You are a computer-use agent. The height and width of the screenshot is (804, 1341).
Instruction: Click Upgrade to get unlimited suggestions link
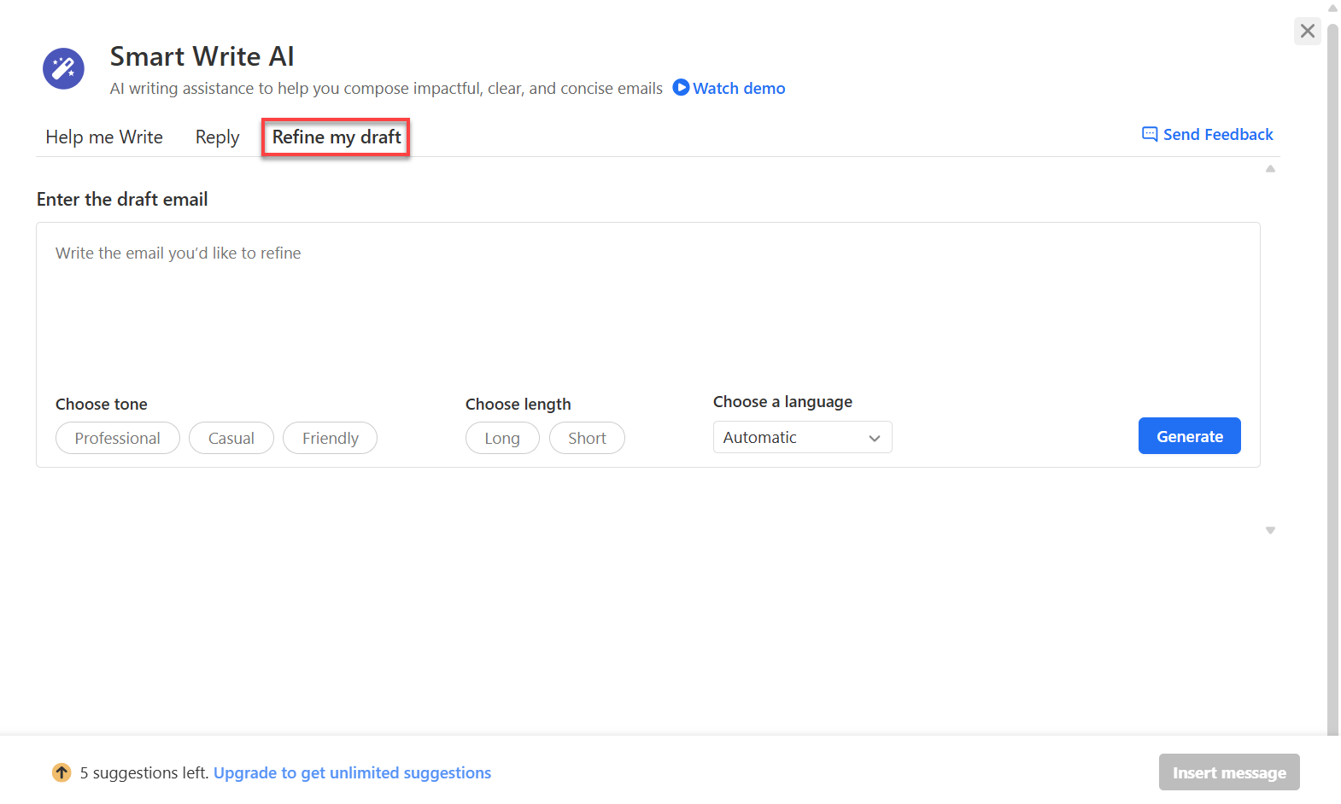click(x=352, y=772)
